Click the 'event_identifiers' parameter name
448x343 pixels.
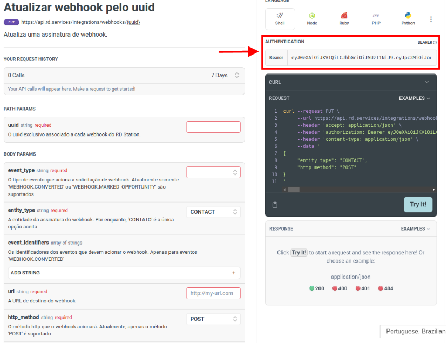click(x=28, y=243)
